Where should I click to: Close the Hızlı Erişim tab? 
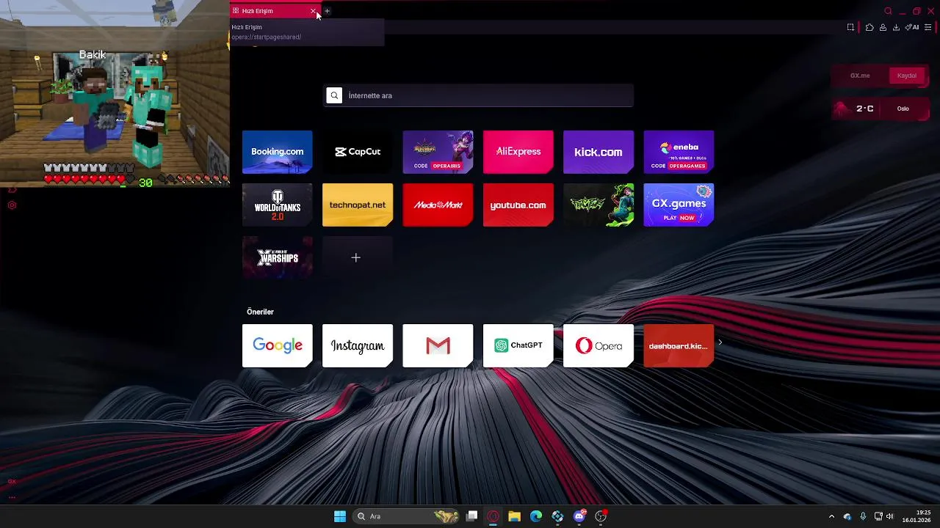point(313,11)
